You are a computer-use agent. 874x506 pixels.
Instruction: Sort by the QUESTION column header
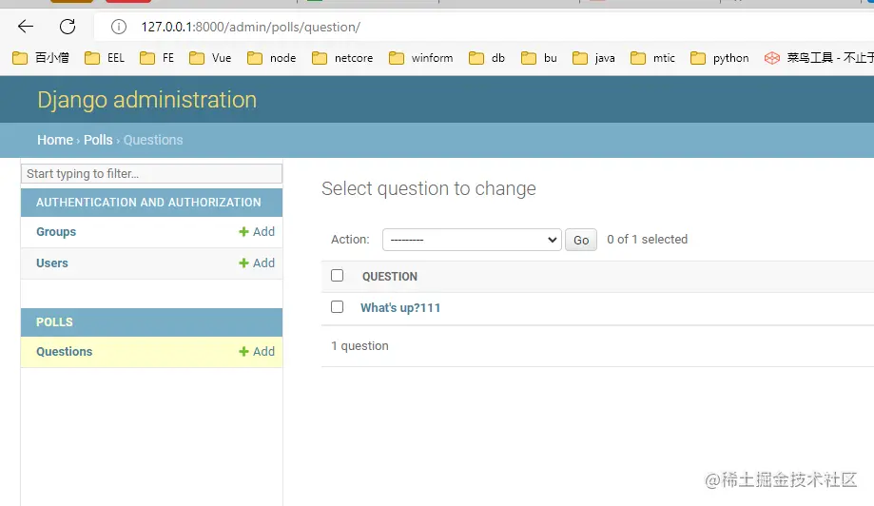pos(390,277)
